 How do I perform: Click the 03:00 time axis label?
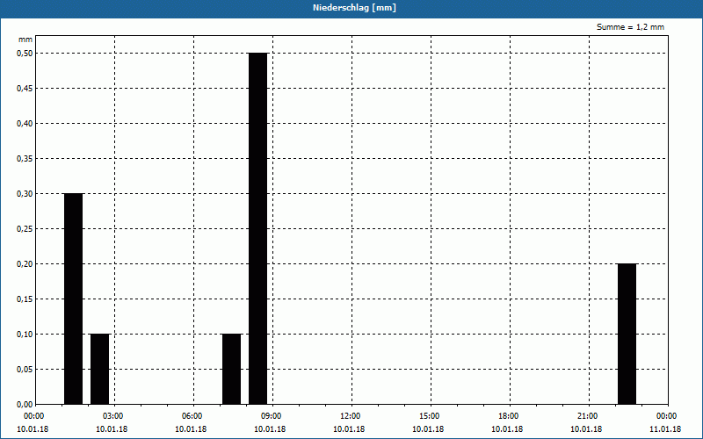point(114,416)
